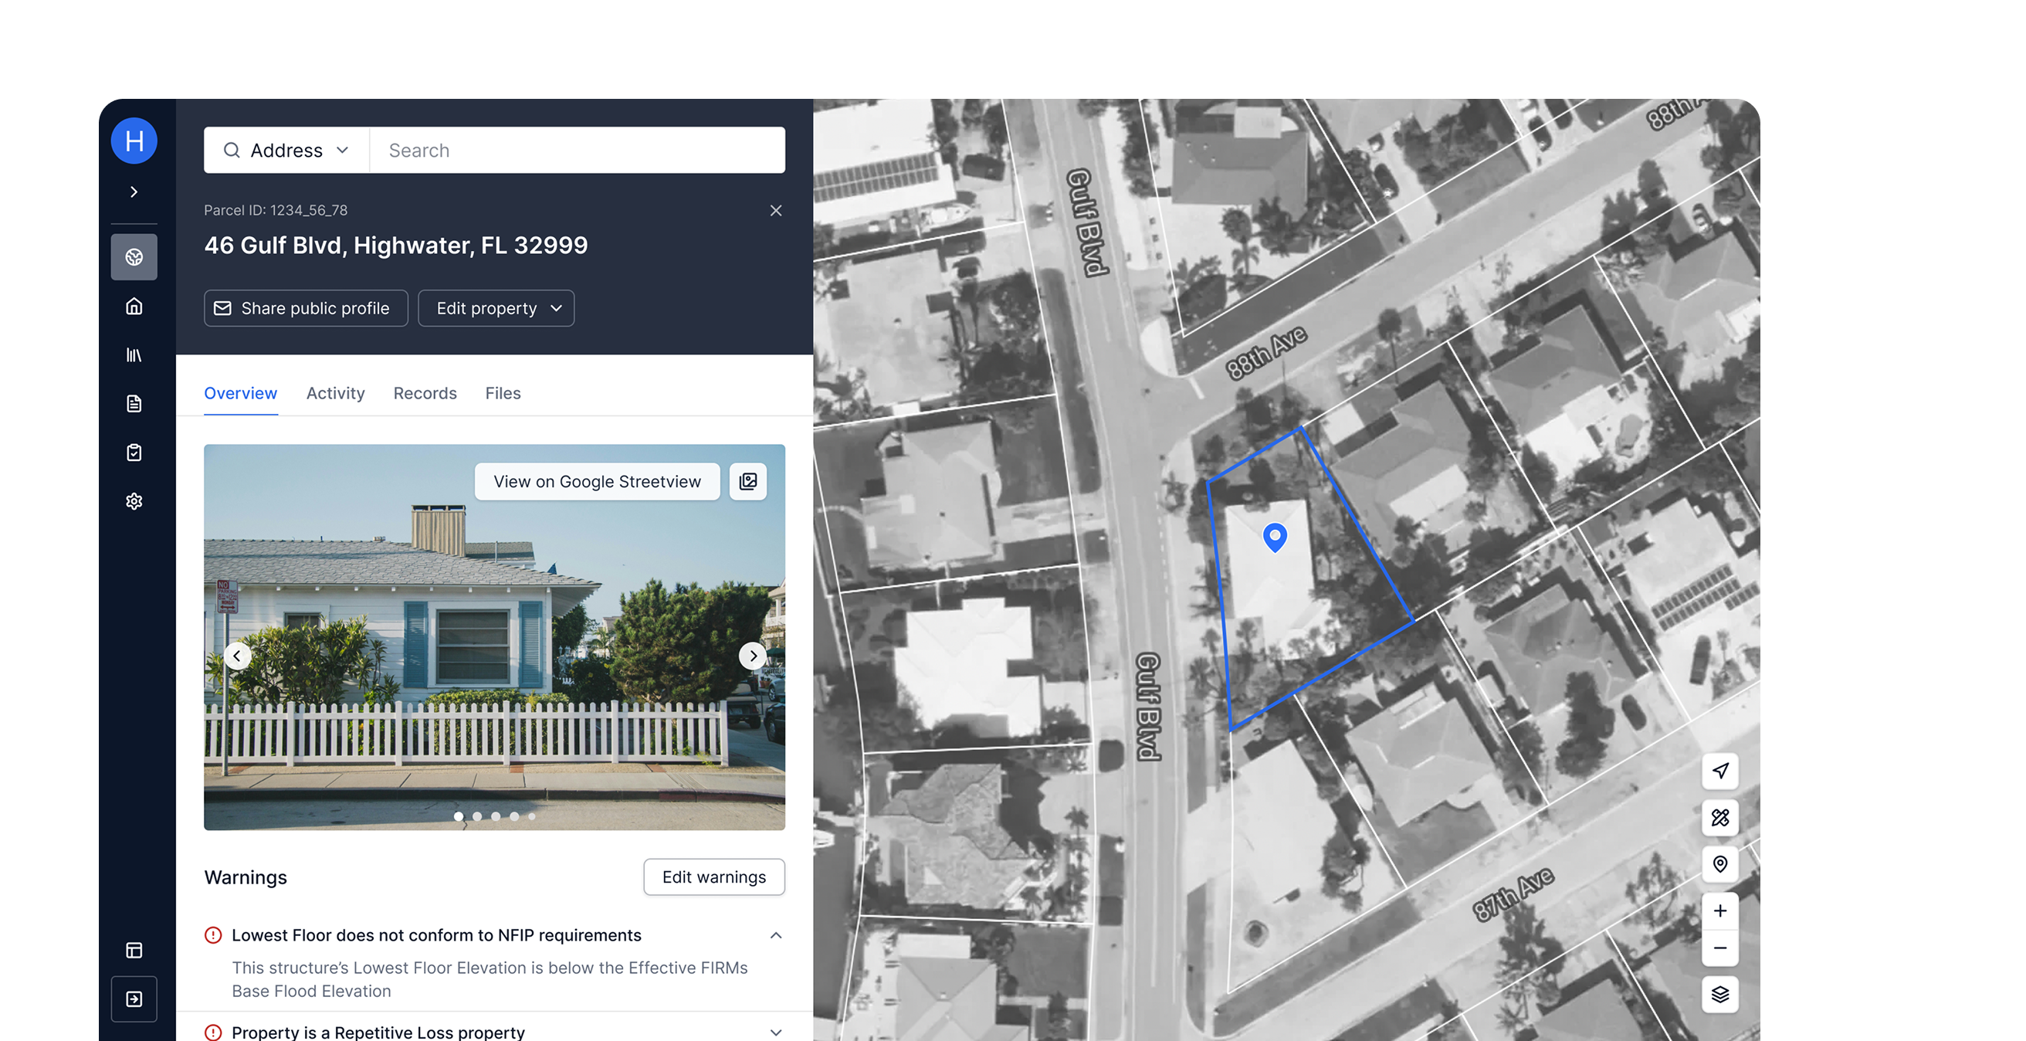
Task: Click the Search input field
Action: 578,151
